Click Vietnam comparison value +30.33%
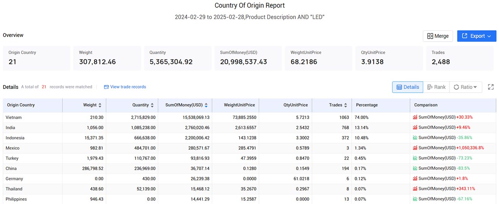 465,117
